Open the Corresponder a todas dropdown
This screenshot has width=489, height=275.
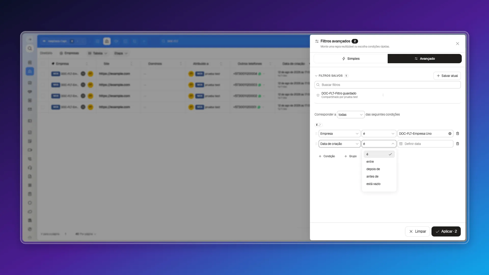[350, 115]
